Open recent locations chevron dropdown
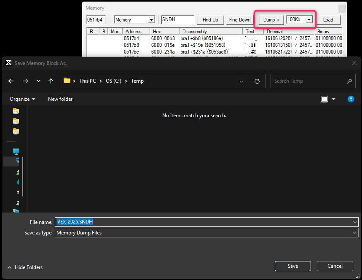 click(x=38, y=81)
